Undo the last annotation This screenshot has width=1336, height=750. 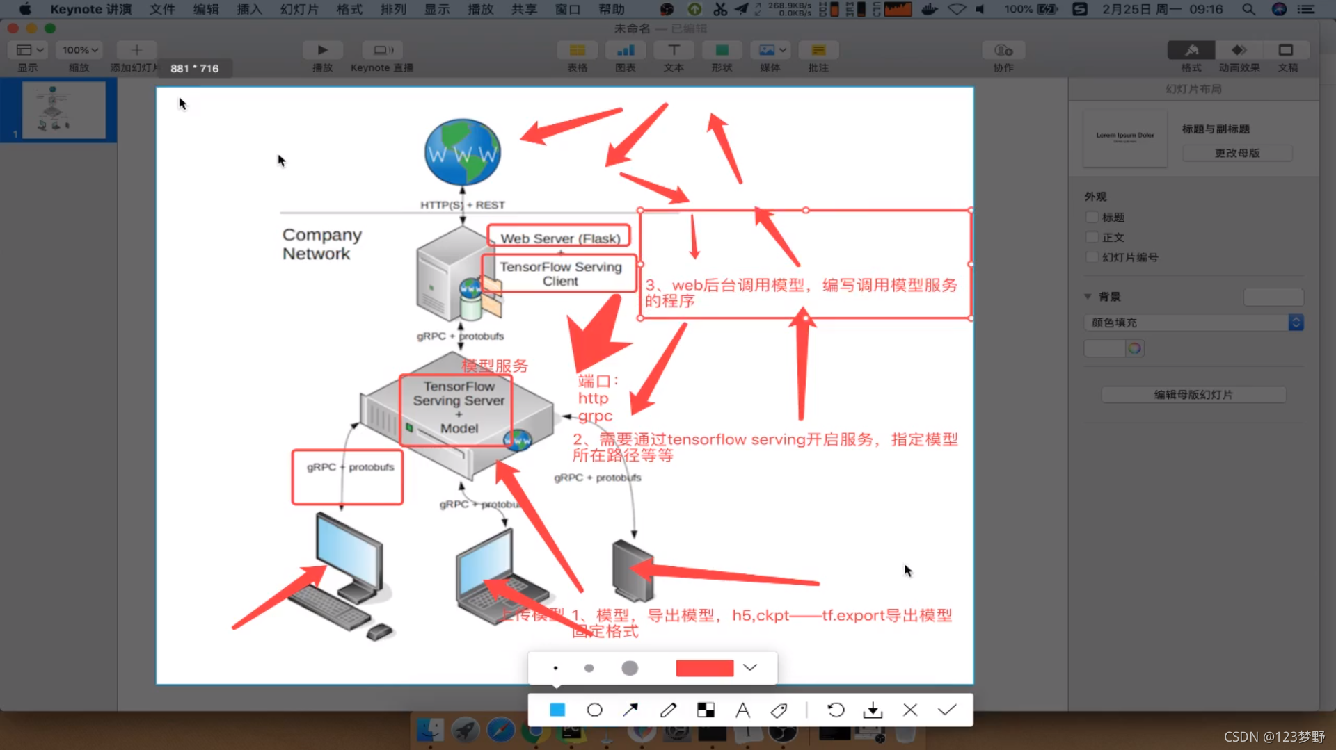[x=836, y=710]
